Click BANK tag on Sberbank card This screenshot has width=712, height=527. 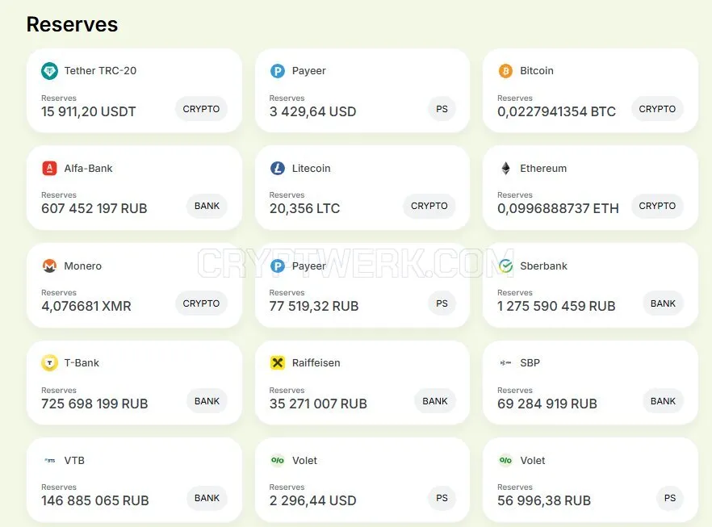click(663, 303)
